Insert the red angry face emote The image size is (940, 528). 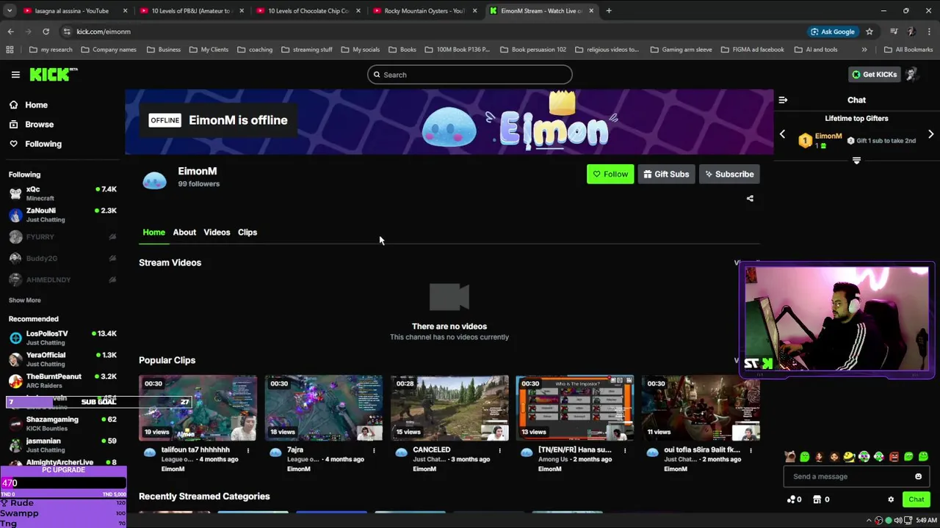point(894,456)
